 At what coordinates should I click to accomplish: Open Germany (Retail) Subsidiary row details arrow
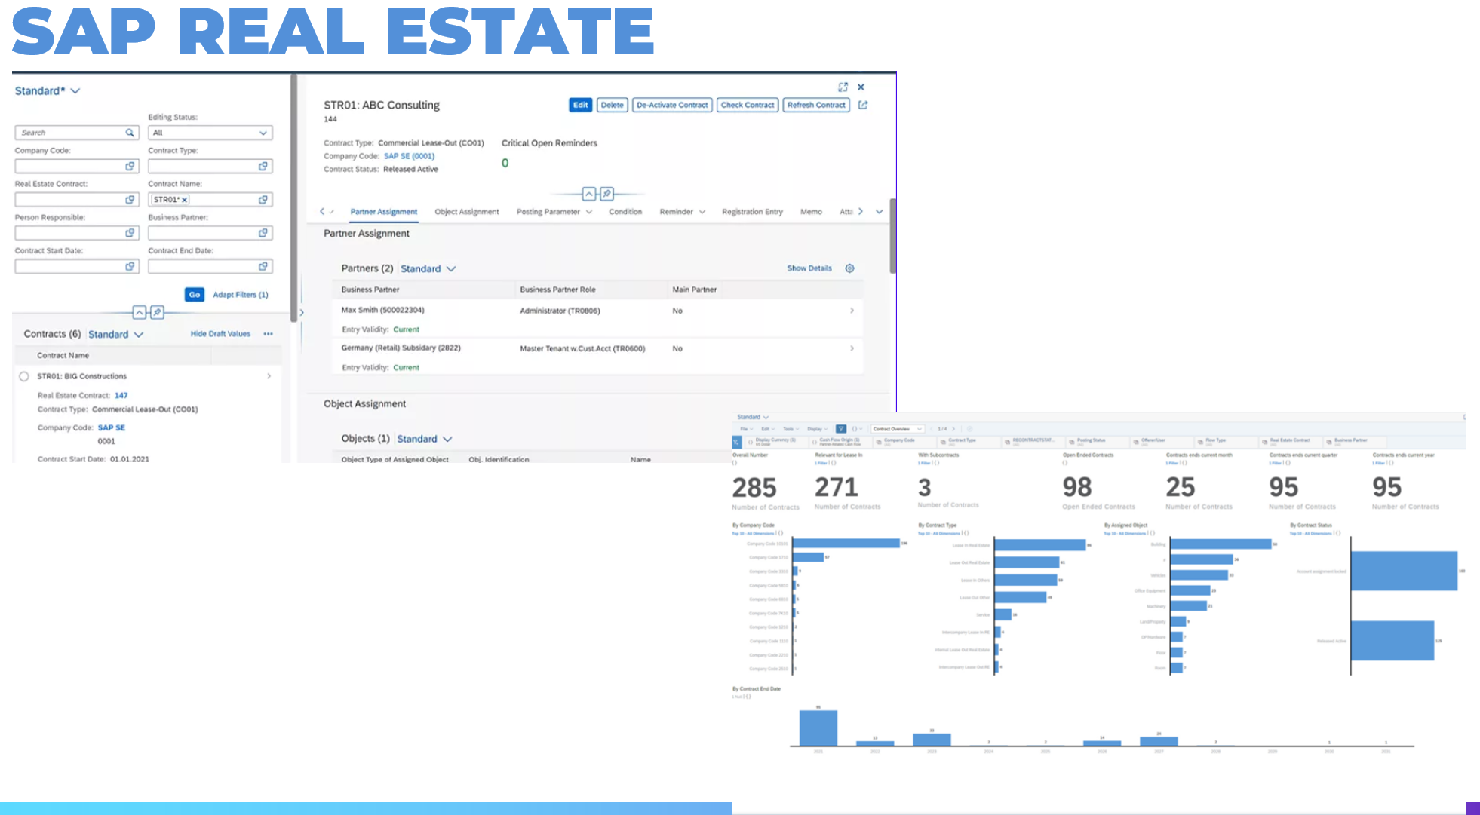pyautogui.click(x=852, y=348)
